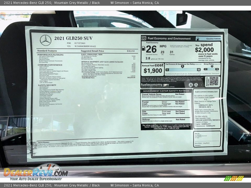Click the 'Fuel Economy and Environment' title
251x188 pixels.
pyautogui.click(x=169, y=39)
